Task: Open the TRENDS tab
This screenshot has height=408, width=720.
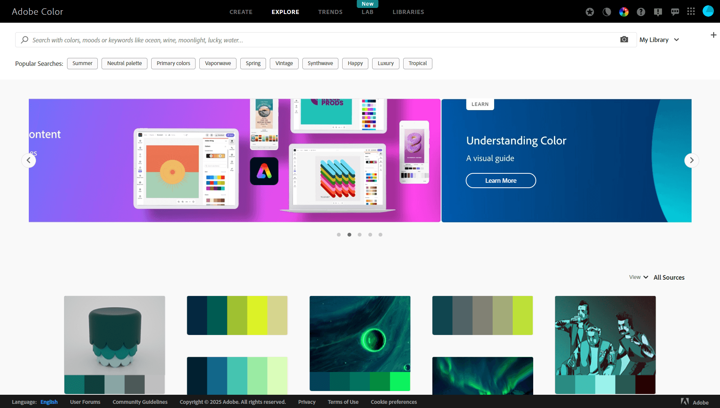Action: 330,12
